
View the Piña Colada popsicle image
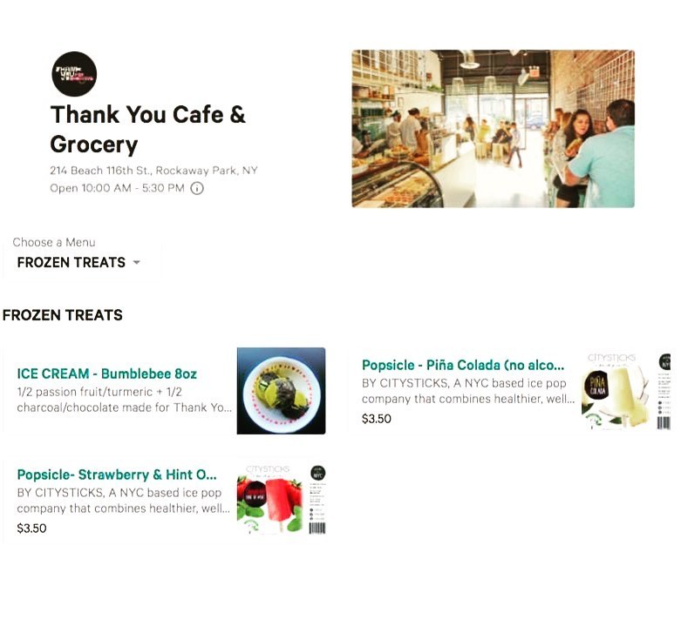[626, 392]
